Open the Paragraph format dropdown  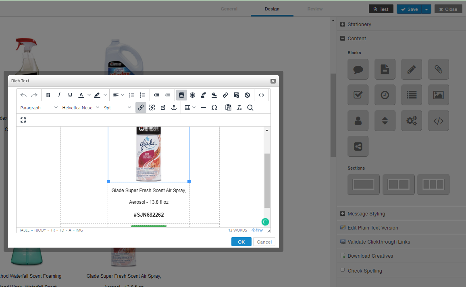pyautogui.click(x=39, y=108)
